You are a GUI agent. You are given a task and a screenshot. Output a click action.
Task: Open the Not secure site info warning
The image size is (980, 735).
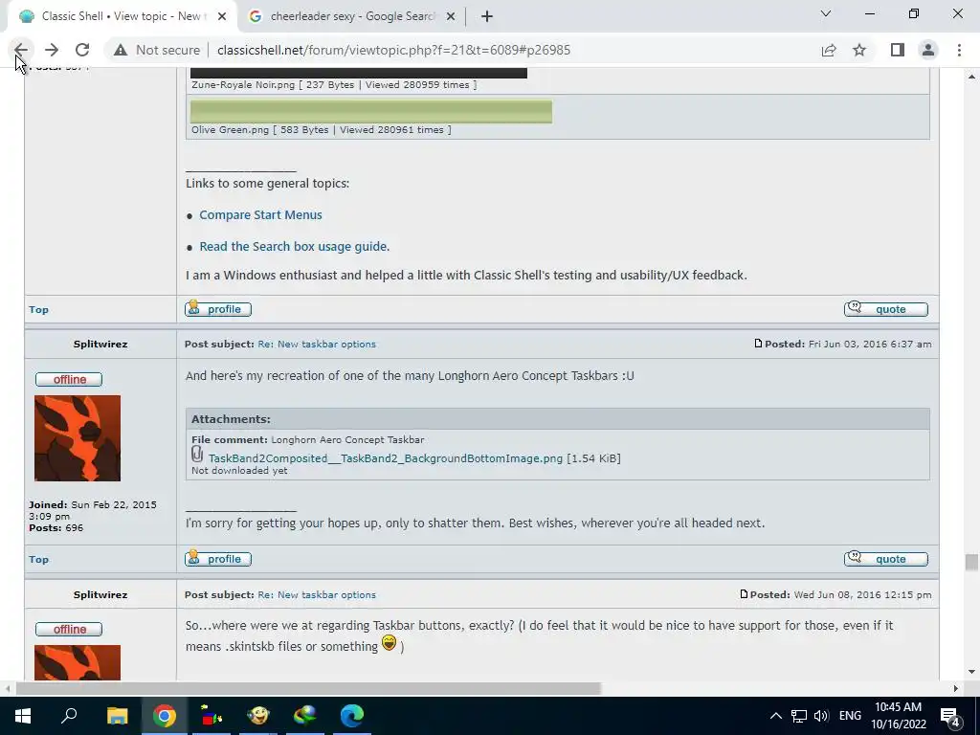click(x=157, y=50)
